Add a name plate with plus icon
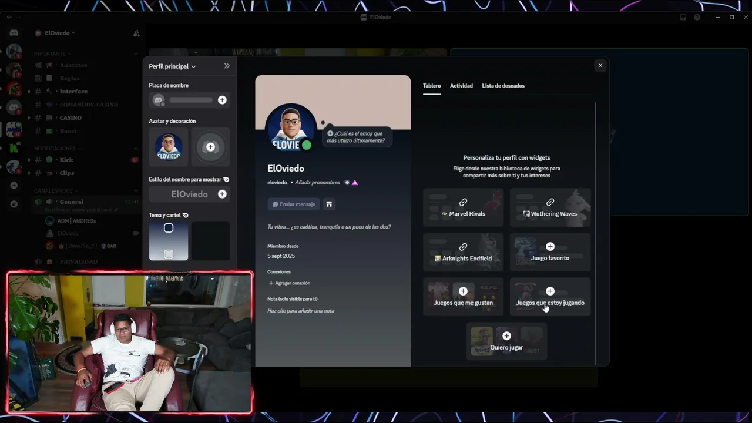 pos(222,100)
